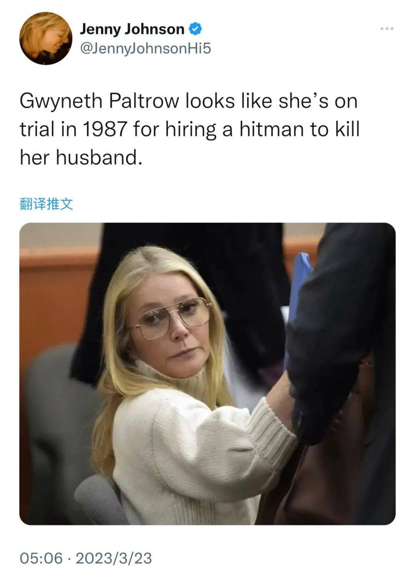Click the 2023/3/23 date
The width and height of the screenshot is (415, 576).
pos(114,558)
